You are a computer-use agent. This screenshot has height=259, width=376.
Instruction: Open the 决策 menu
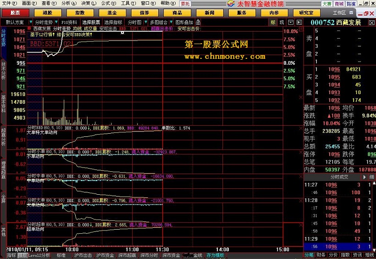click(88, 3)
